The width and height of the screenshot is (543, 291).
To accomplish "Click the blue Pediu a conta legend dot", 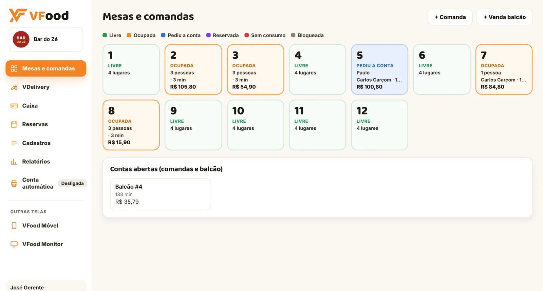I will click(163, 35).
